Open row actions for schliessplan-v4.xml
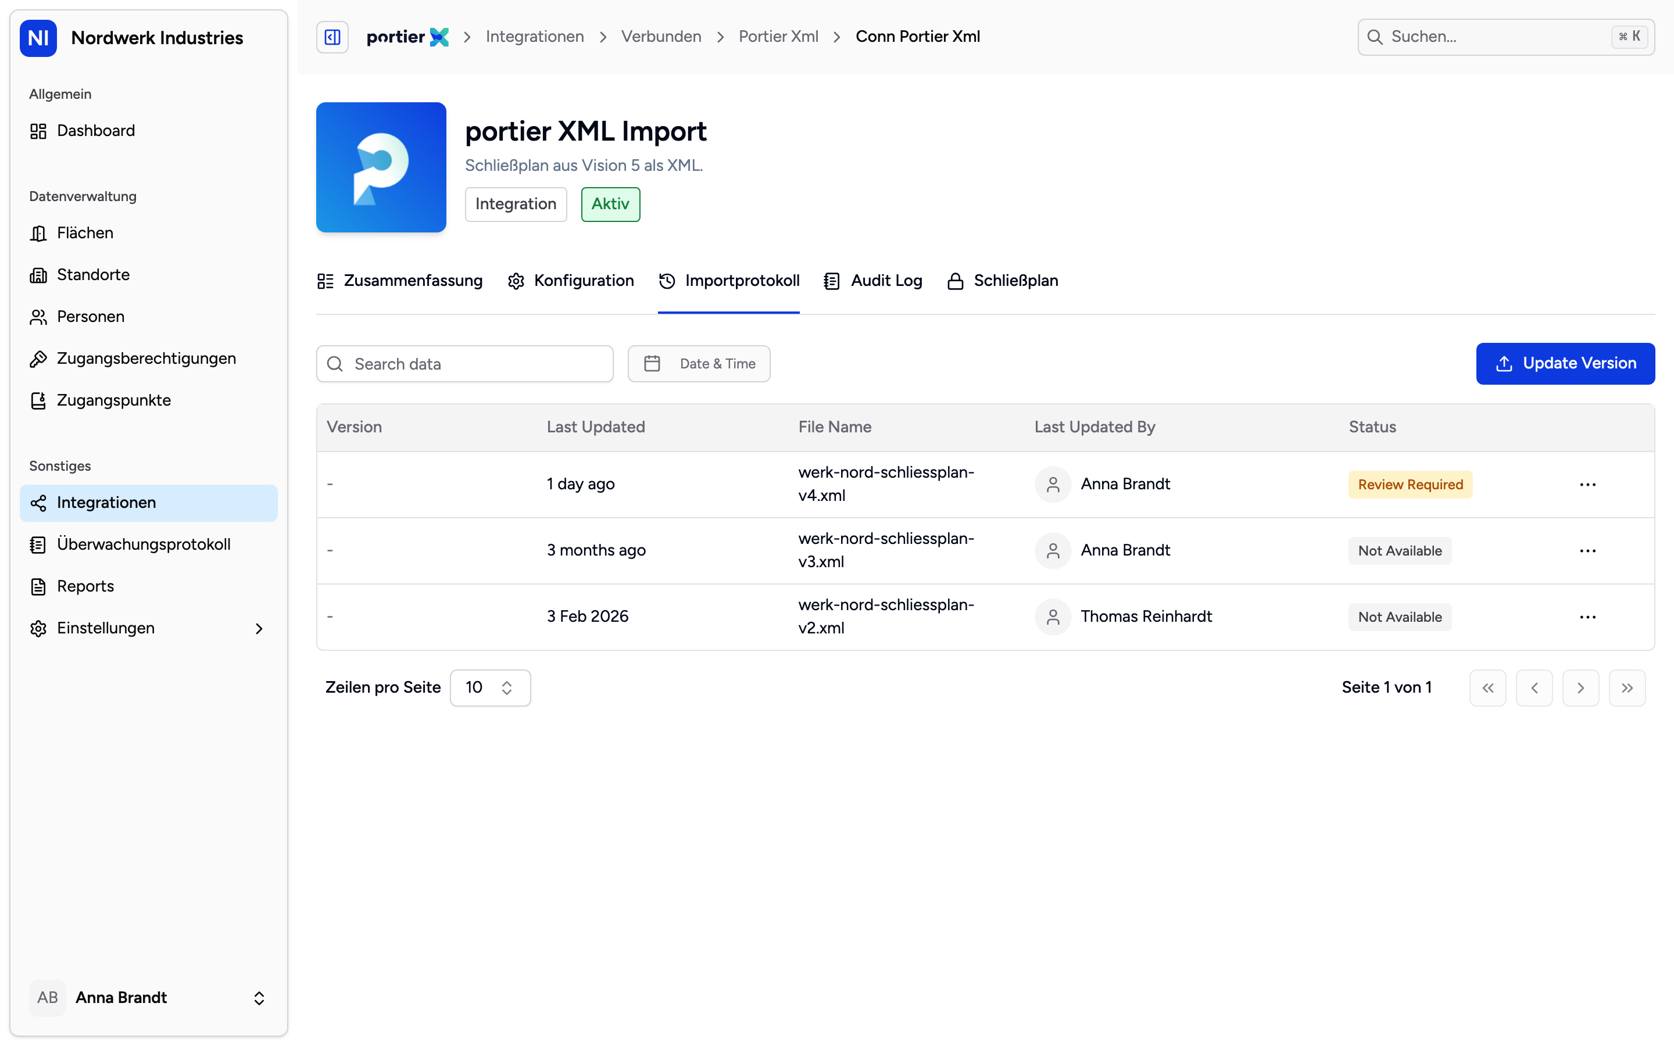The width and height of the screenshot is (1674, 1046). pos(1587,484)
